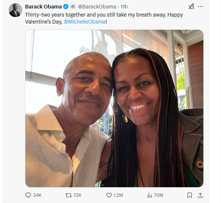Click the reply speech bubble icon

(28, 195)
